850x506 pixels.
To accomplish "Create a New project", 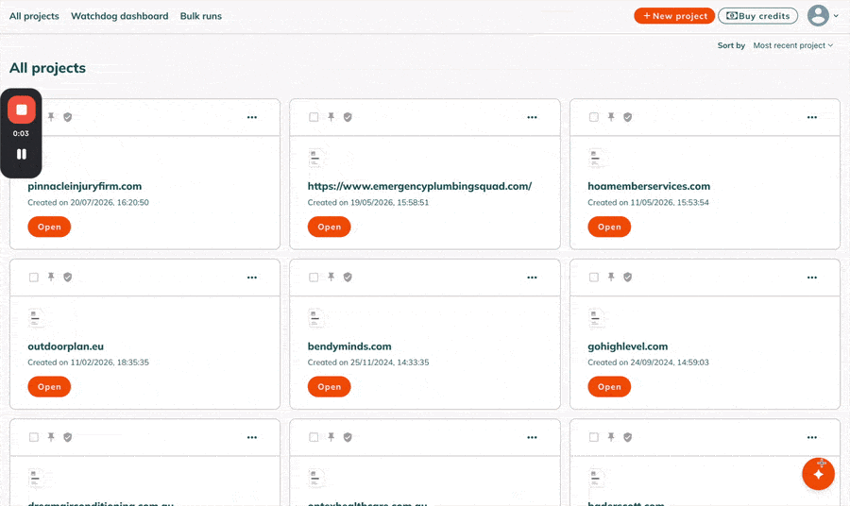I will click(x=674, y=16).
